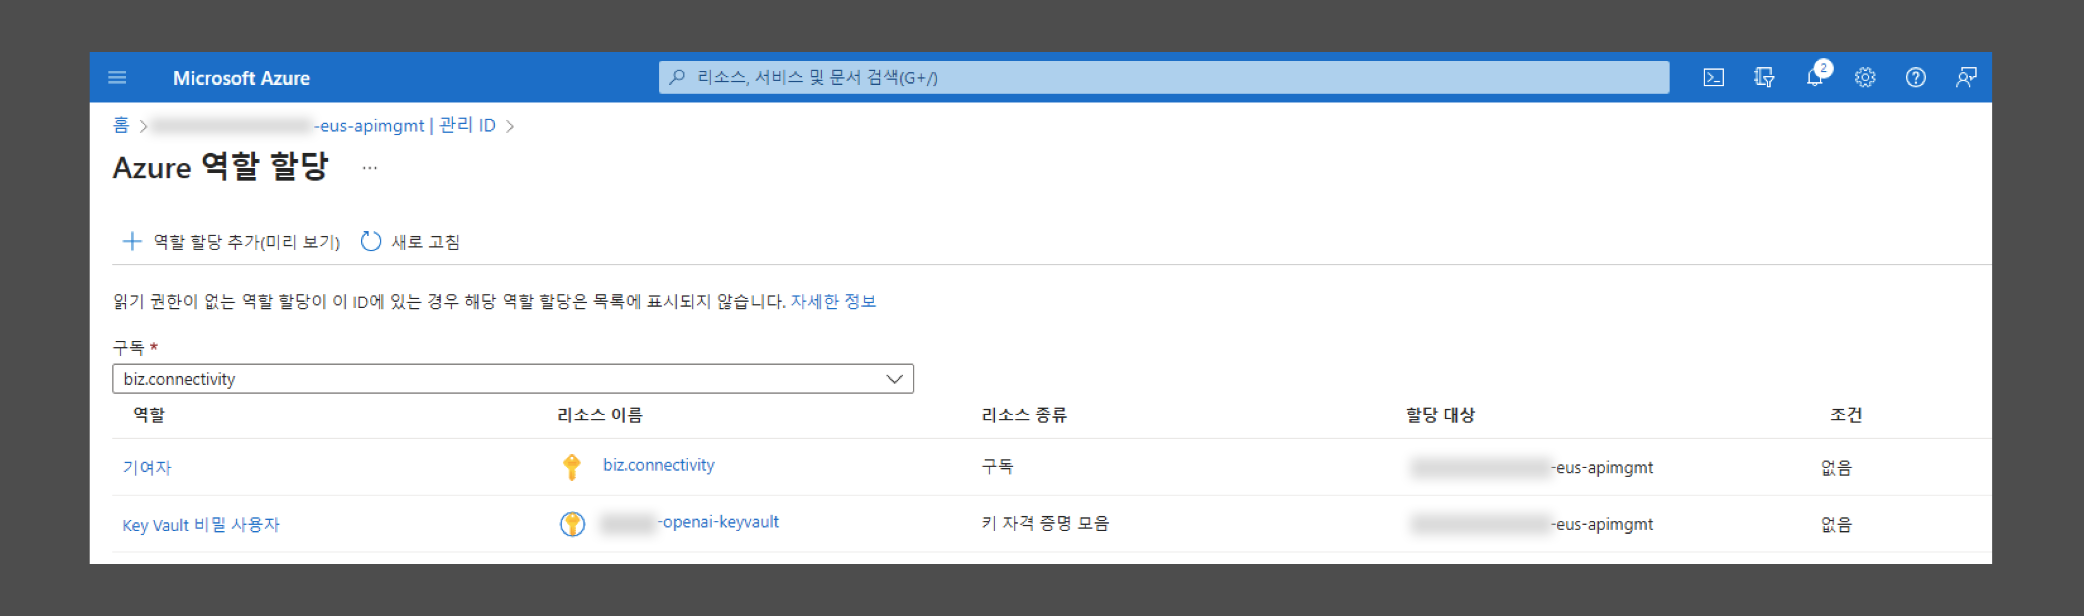Open the more options ellipsis beside page title

tap(370, 168)
